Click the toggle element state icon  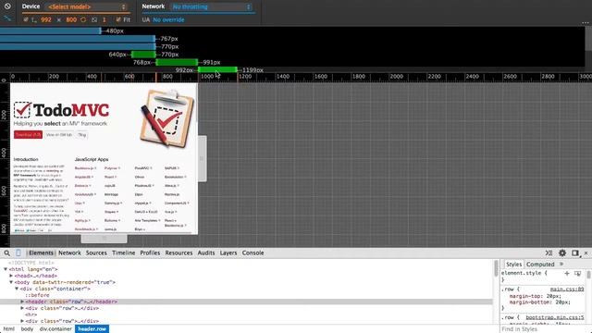(x=577, y=273)
